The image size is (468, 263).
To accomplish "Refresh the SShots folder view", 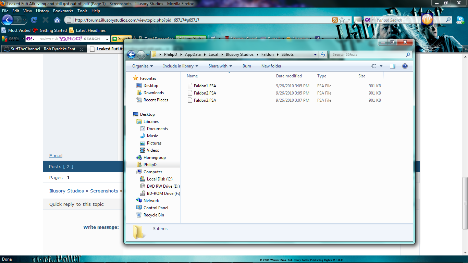I will pyautogui.click(x=323, y=54).
